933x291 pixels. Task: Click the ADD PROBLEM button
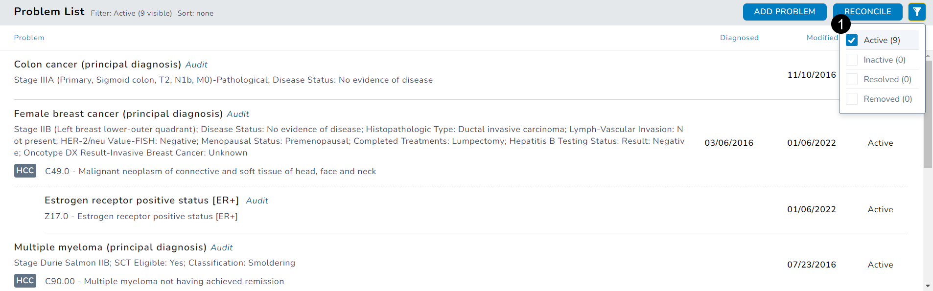[x=785, y=12]
